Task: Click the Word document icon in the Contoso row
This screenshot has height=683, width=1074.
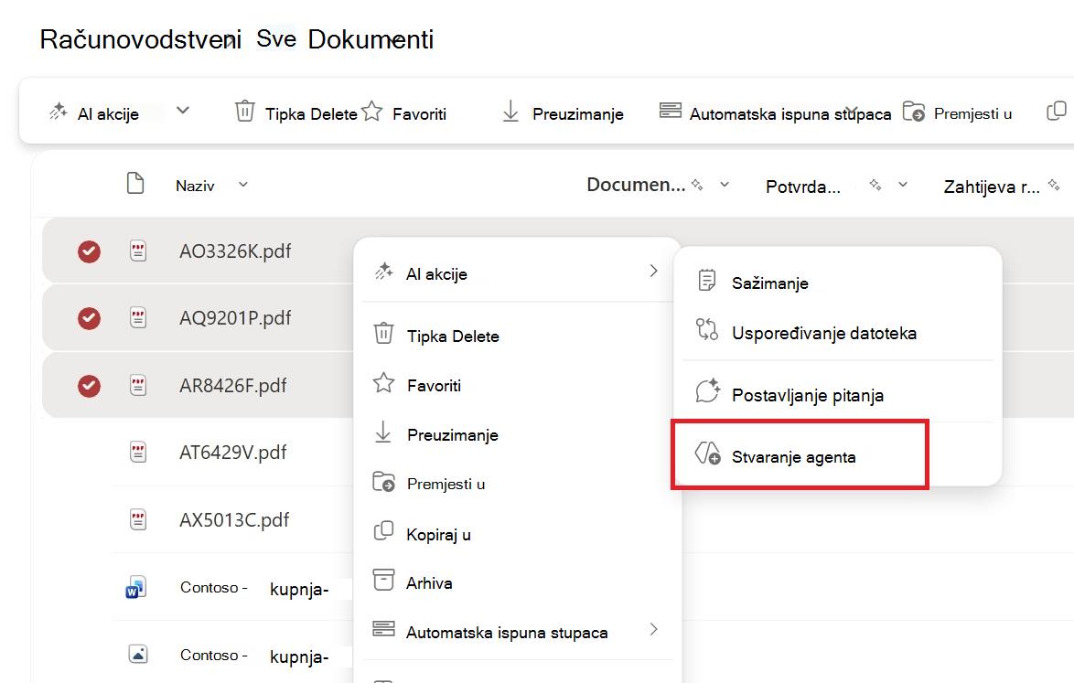Action: 135,587
